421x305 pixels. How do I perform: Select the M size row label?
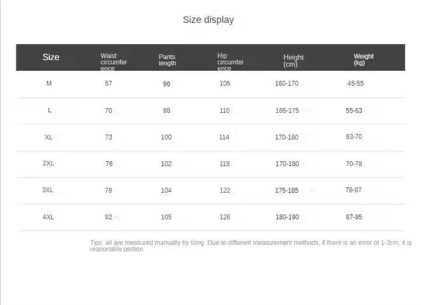click(x=49, y=84)
